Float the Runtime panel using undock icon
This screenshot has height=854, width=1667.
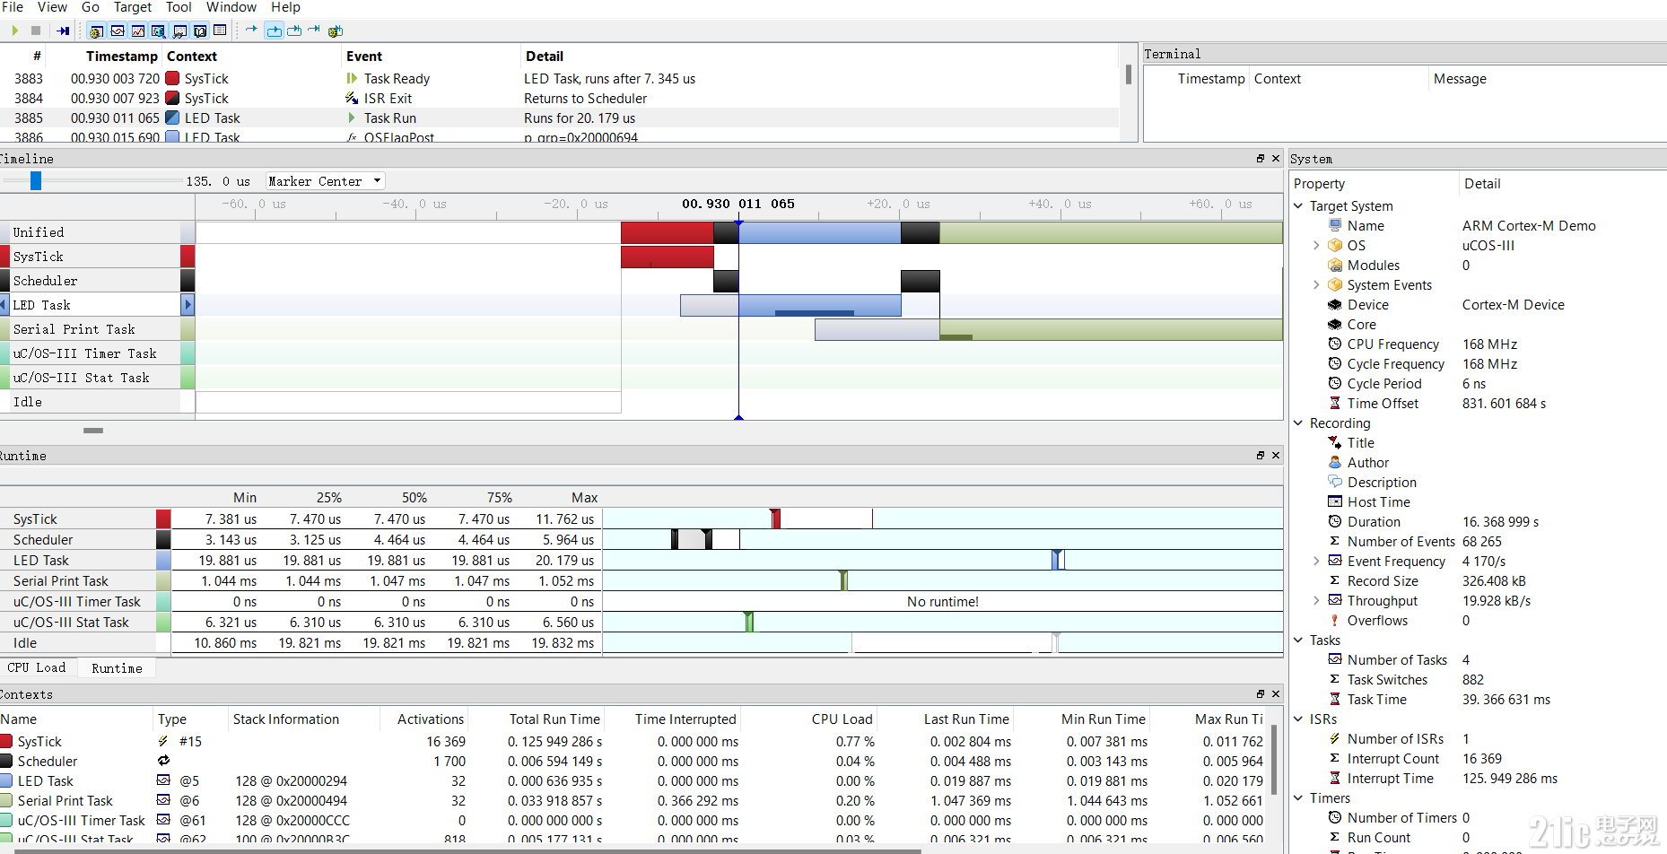point(1261,456)
